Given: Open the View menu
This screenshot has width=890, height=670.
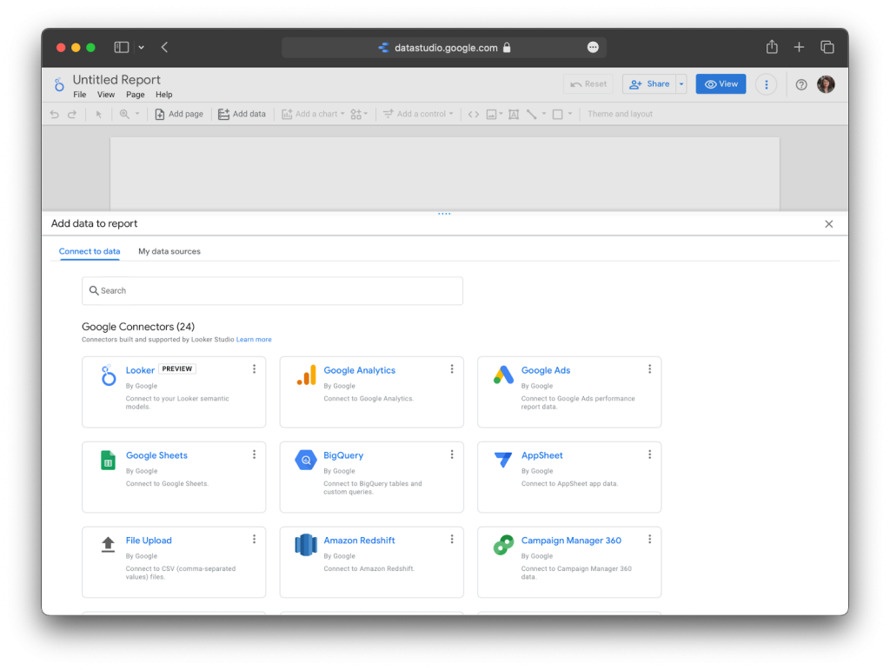Looking at the screenshot, I should [105, 95].
